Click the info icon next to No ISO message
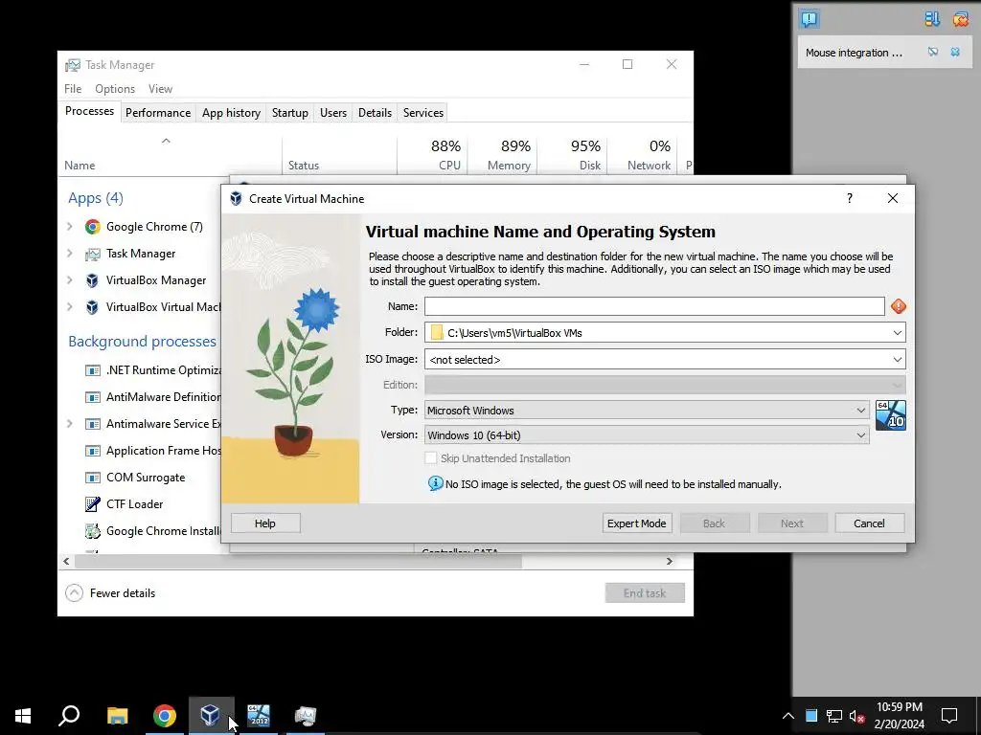Viewport: 981px width, 735px height. coord(436,483)
